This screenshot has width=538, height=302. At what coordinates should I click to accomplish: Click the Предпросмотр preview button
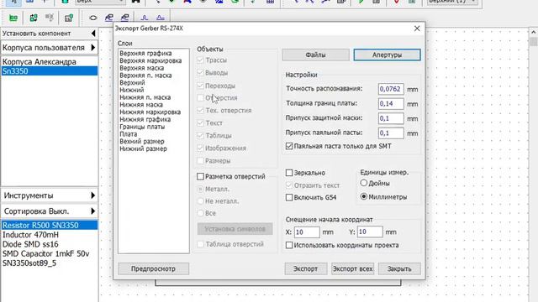click(x=153, y=268)
